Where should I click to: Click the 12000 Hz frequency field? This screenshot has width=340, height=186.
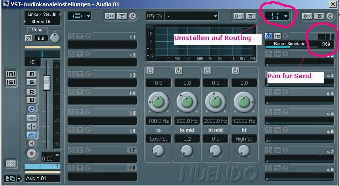(x=244, y=121)
